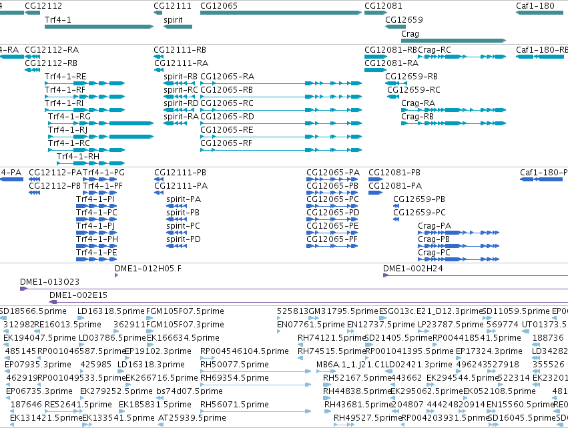Click EST label LD16318.5prime

pyautogui.click(x=111, y=311)
